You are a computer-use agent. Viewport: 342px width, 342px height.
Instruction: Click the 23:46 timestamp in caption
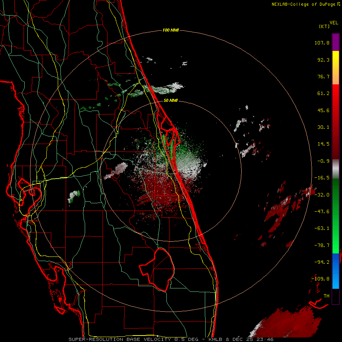coord(265,339)
